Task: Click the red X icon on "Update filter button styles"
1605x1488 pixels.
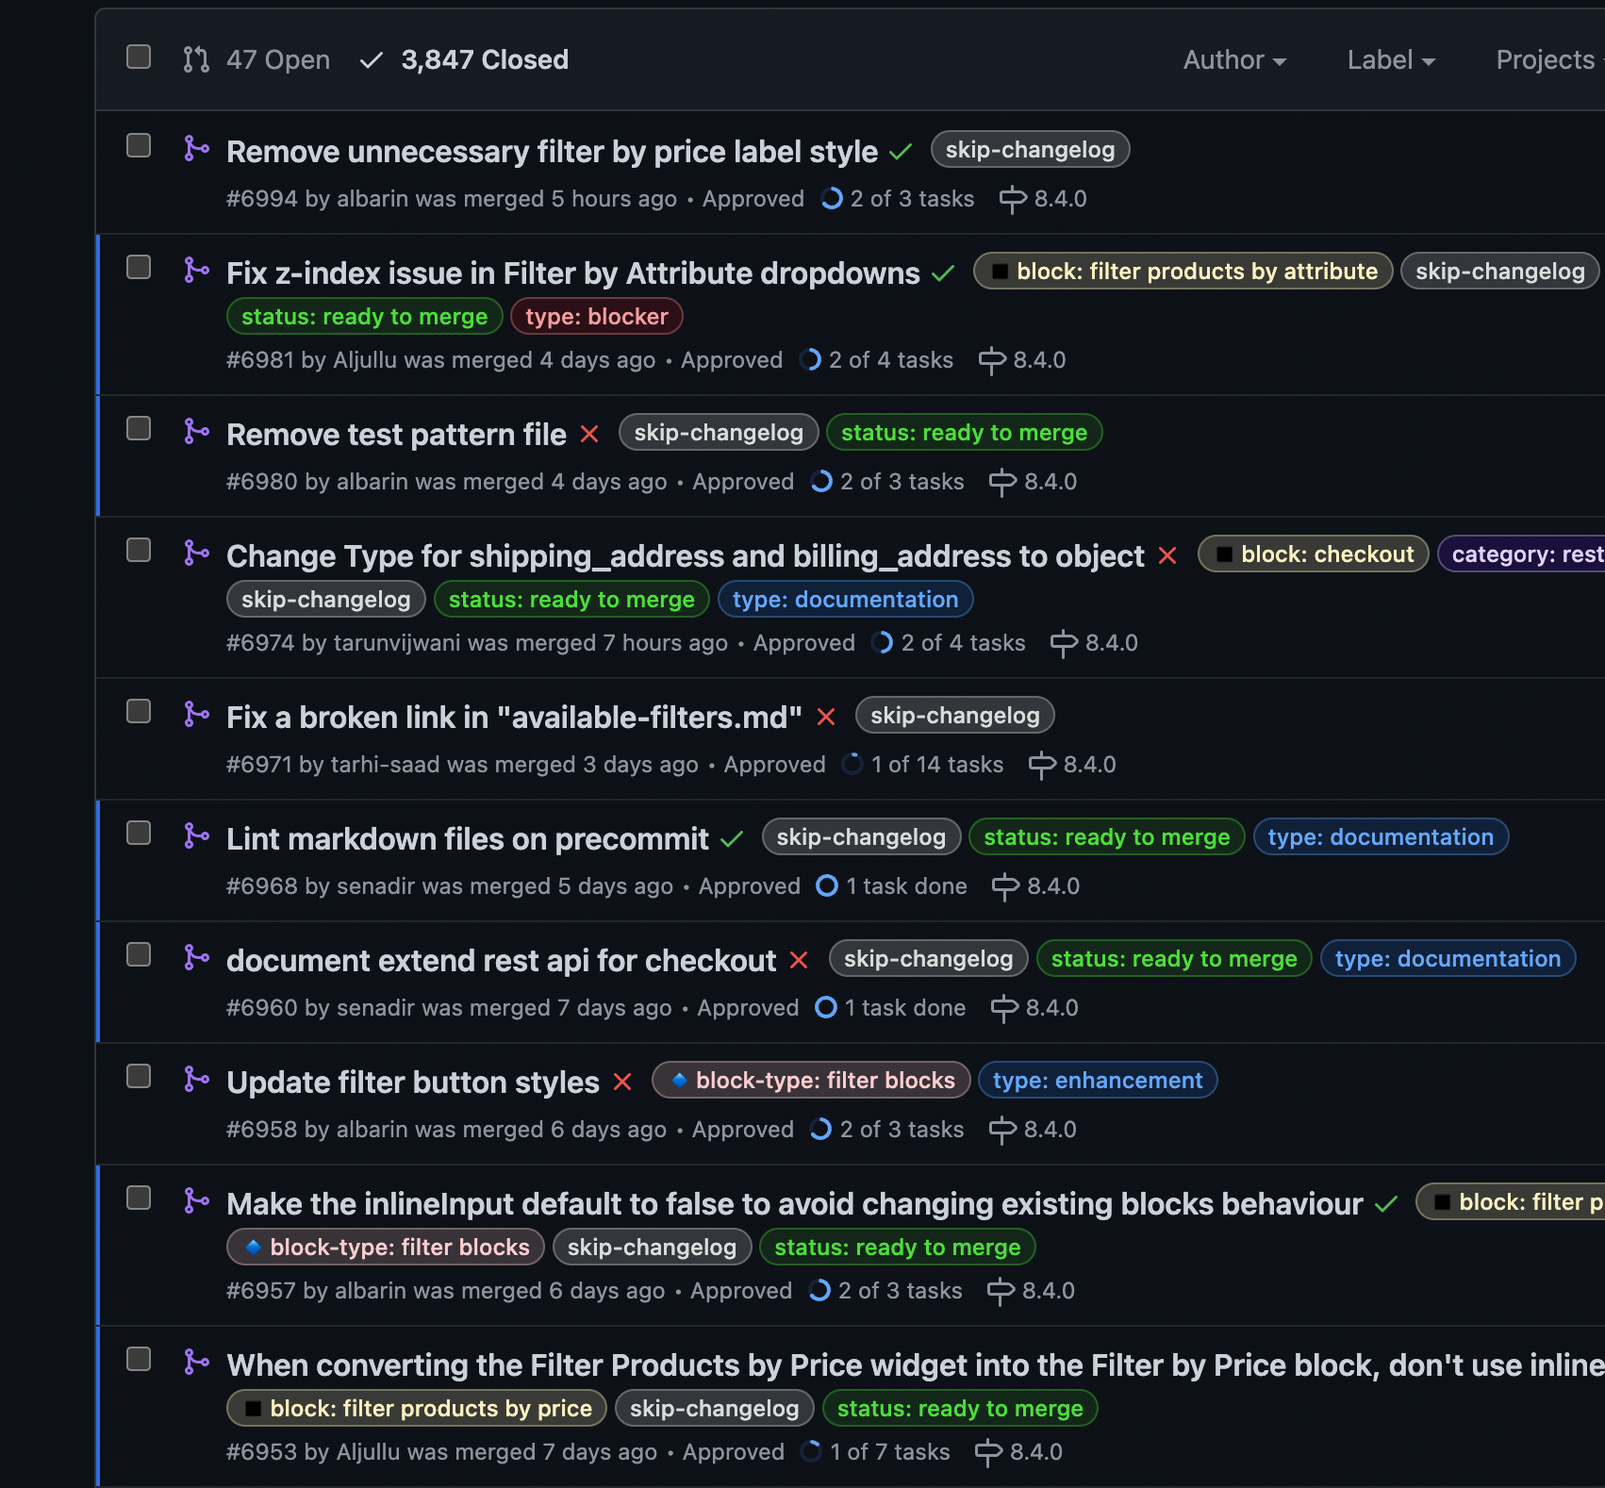Action: (622, 1083)
